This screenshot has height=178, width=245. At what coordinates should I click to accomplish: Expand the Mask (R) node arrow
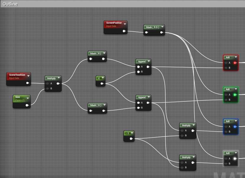[104, 53]
